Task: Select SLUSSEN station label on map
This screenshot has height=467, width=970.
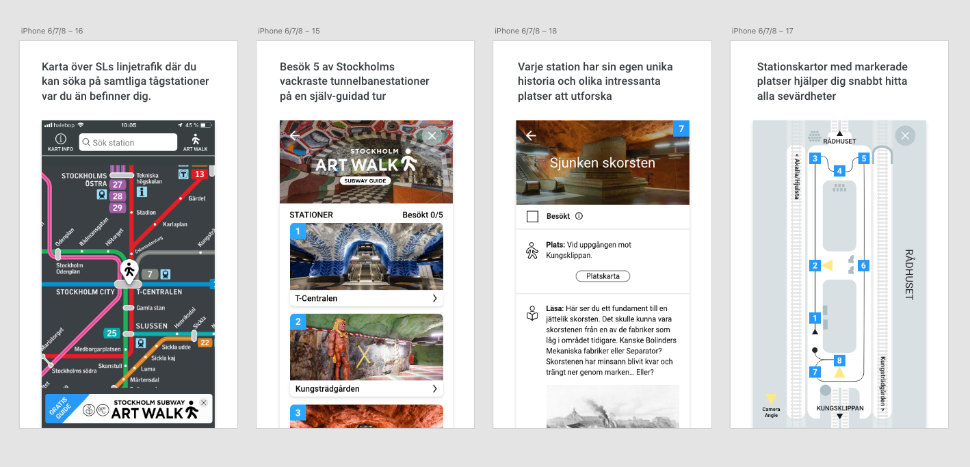Action: [151, 326]
